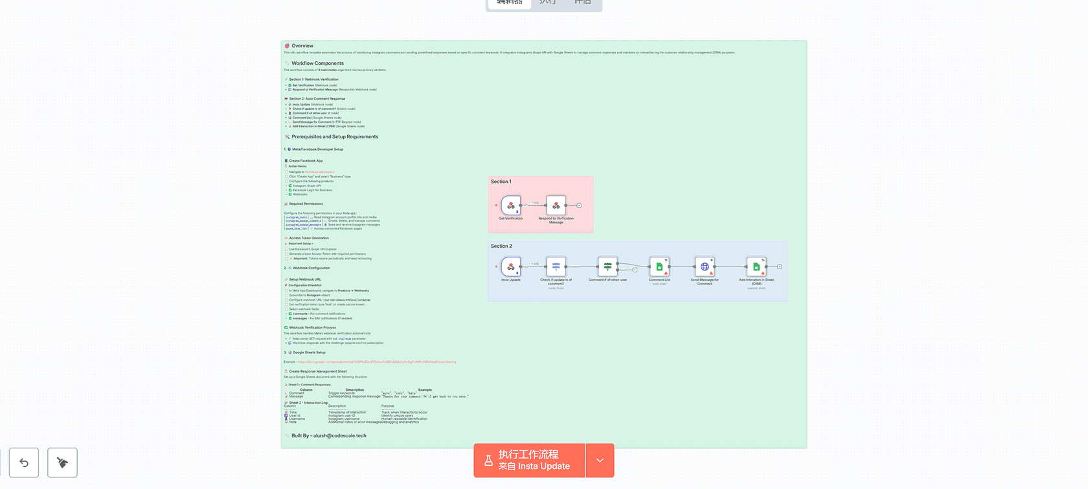Click the tidy-up broom icon button

pyautogui.click(x=62, y=462)
